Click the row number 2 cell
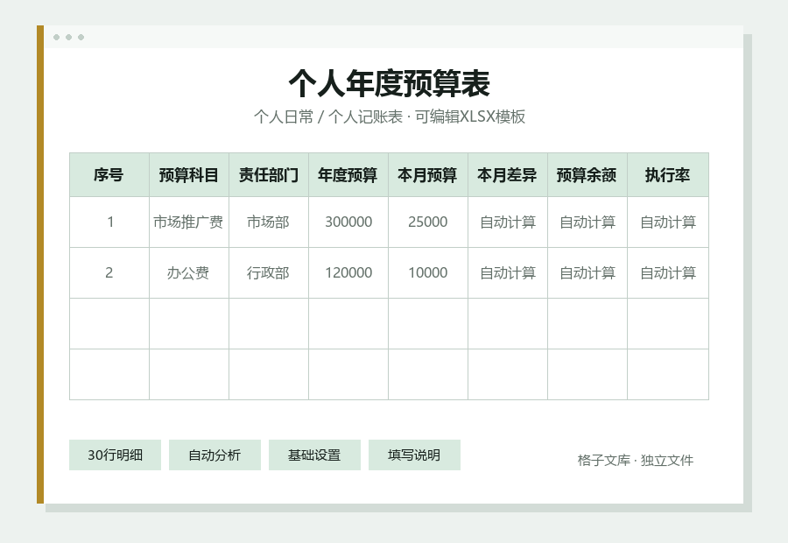 109,273
